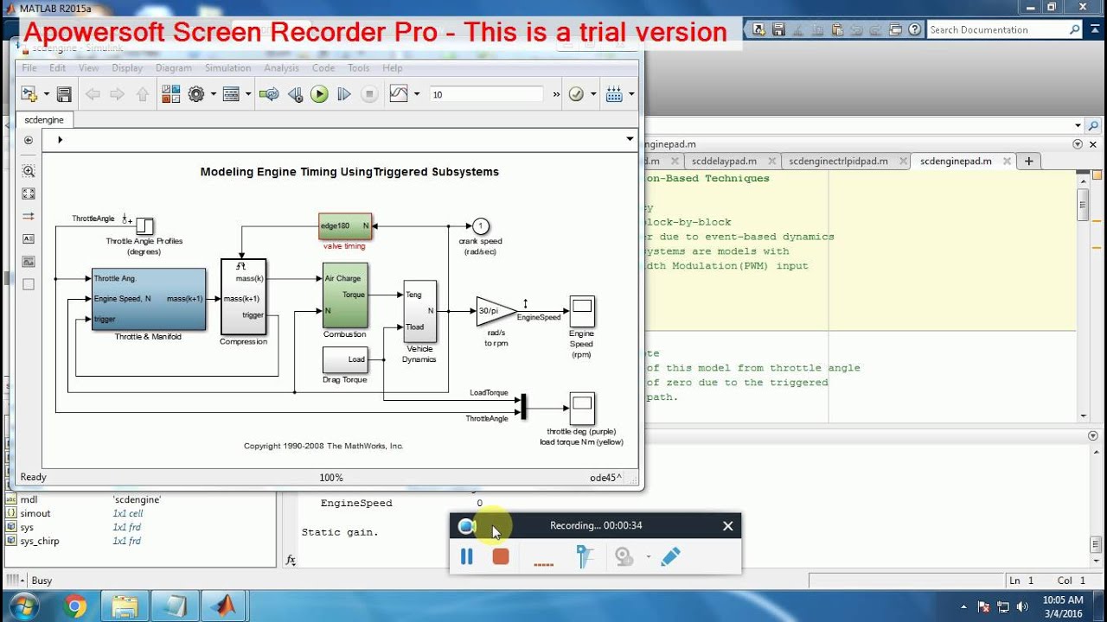Click the Update Diagram toolbar icon
Screen dimensions: 1107x622
pos(269,94)
